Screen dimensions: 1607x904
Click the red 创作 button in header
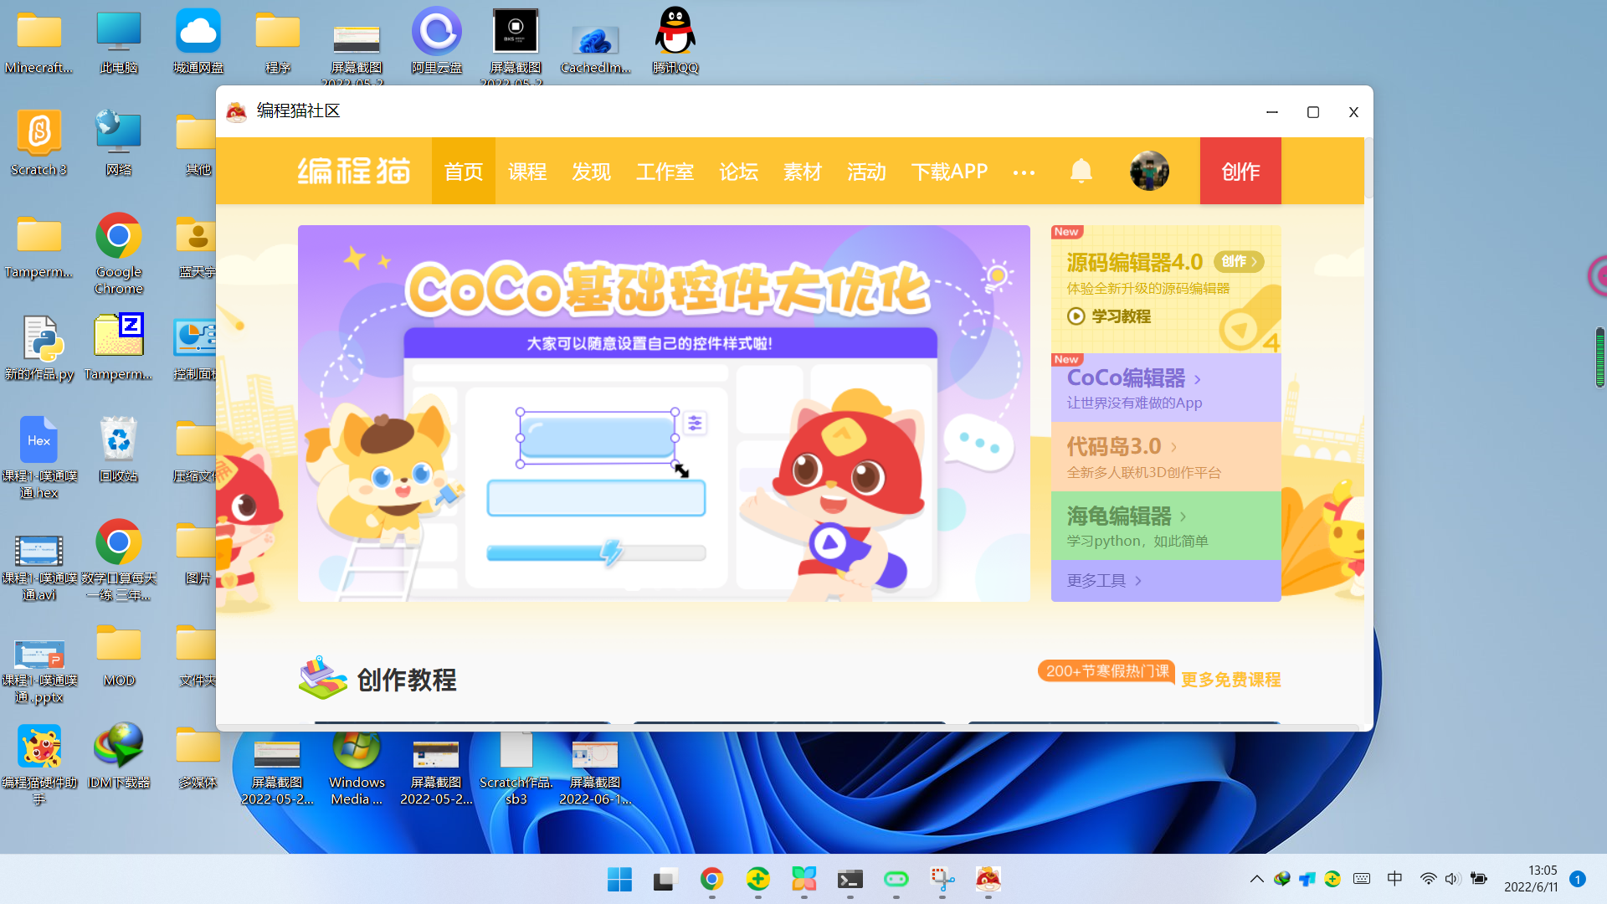[1240, 171]
